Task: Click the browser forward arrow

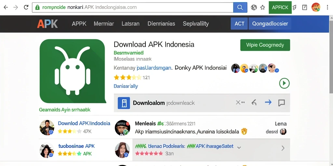Action: 16,7
